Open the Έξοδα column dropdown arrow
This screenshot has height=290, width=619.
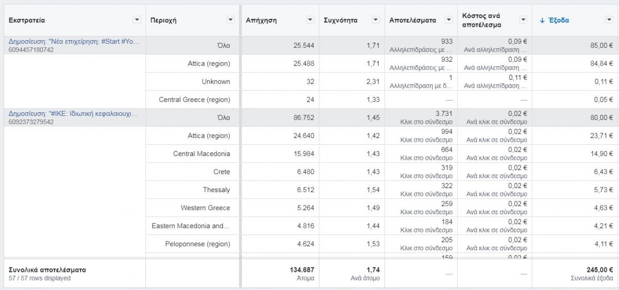(x=609, y=20)
